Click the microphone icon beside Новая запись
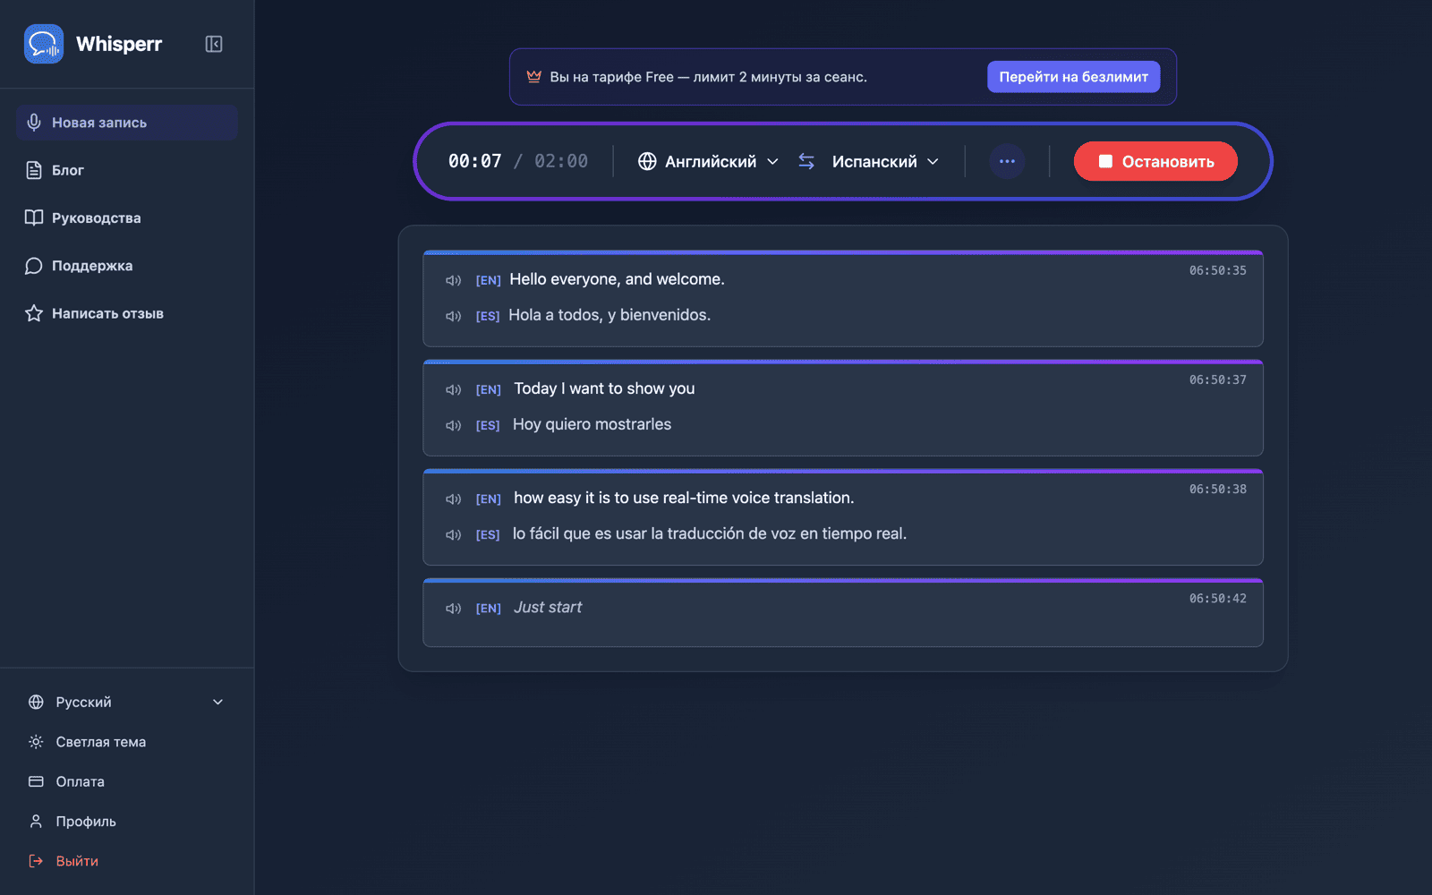Image resolution: width=1432 pixels, height=895 pixels. 34,123
